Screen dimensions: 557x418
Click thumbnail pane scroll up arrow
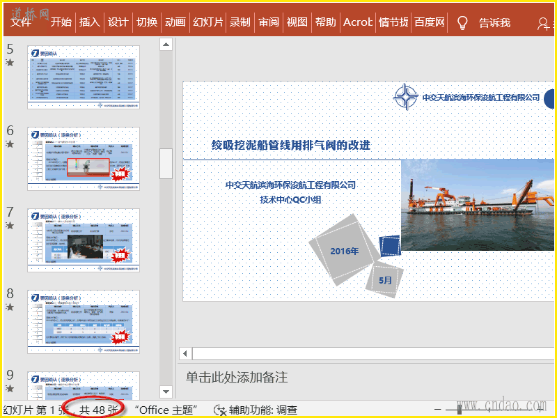click(x=166, y=45)
